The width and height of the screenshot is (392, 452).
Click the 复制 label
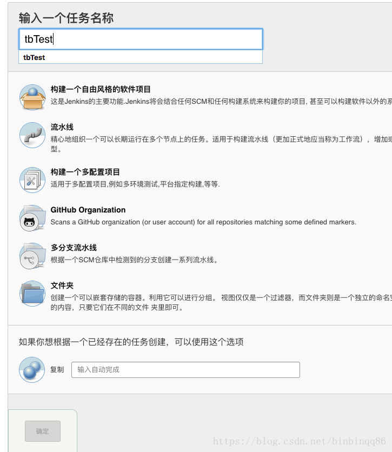click(x=57, y=370)
